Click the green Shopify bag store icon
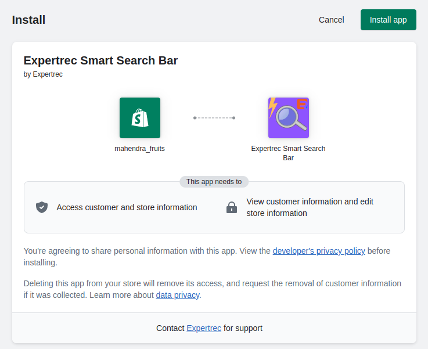Screen dimensions: 428x349 tap(139, 118)
